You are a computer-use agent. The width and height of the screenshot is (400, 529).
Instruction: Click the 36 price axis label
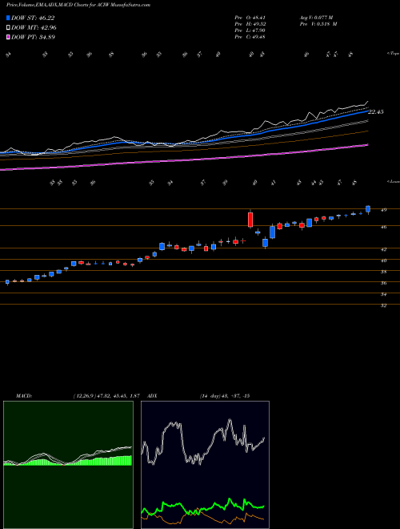(x=383, y=283)
